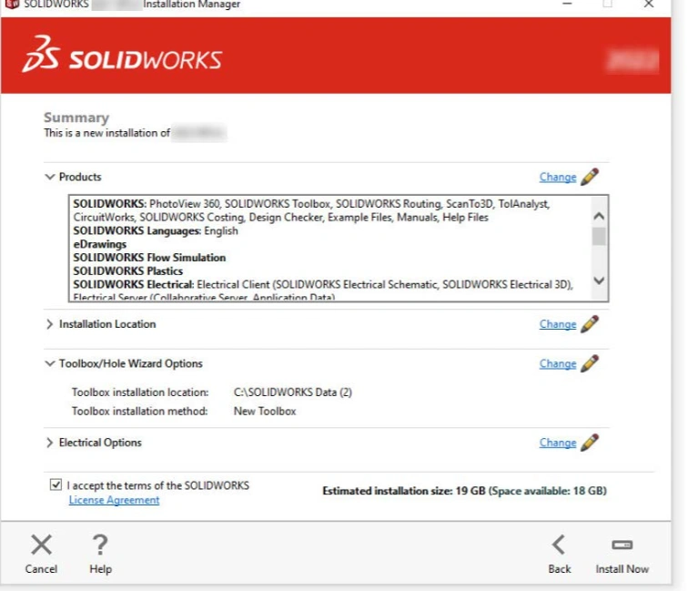Click the products list scrollbar thumb
The height and width of the screenshot is (591, 688).
pos(599,236)
